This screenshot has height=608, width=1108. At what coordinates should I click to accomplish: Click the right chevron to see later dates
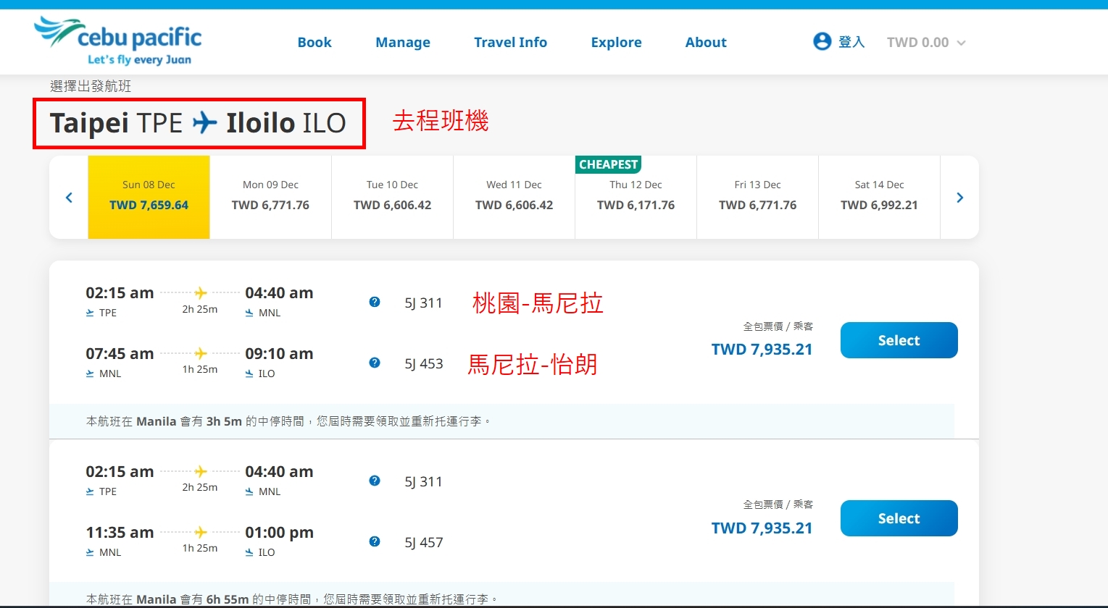tap(959, 197)
